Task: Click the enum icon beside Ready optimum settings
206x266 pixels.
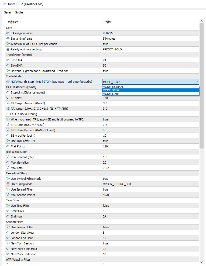Action: click(8, 49)
